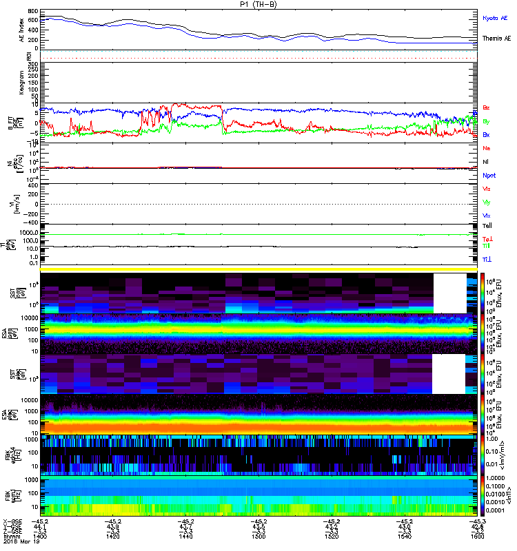This screenshot has height=551, width=517.
Task: Click the 1520 time tick label
Action: pyautogui.click(x=332, y=537)
